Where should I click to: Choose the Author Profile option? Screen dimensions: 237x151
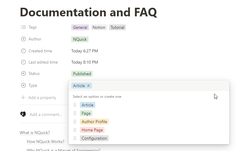tap(94, 122)
